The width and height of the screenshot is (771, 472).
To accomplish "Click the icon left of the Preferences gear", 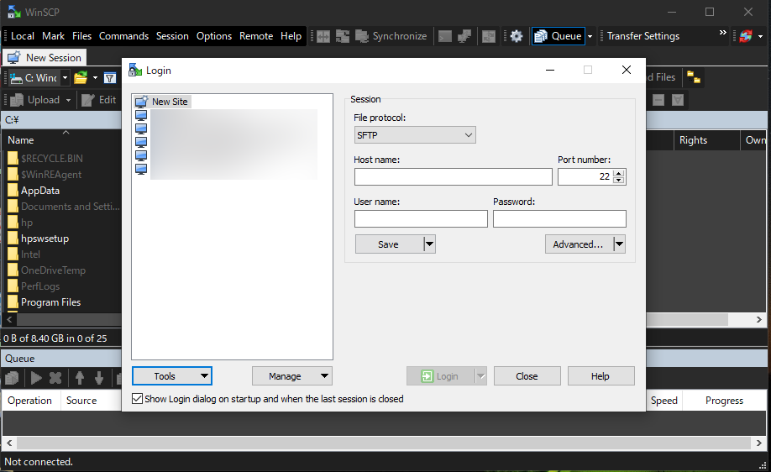I will [x=489, y=36].
